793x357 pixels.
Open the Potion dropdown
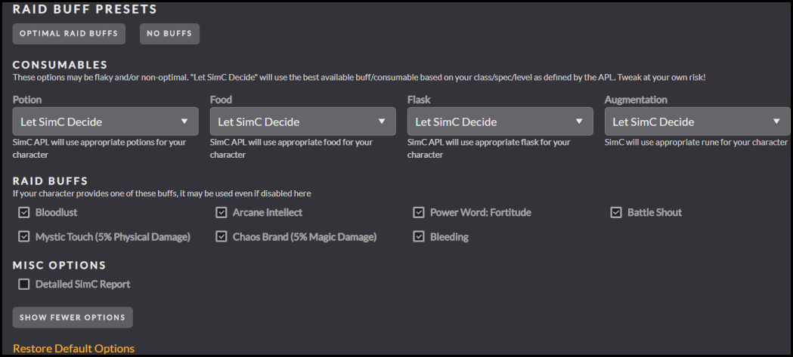[105, 122]
